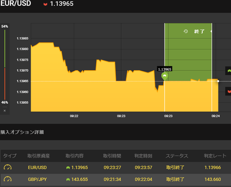Click the 取引内容 column header

click(75, 156)
